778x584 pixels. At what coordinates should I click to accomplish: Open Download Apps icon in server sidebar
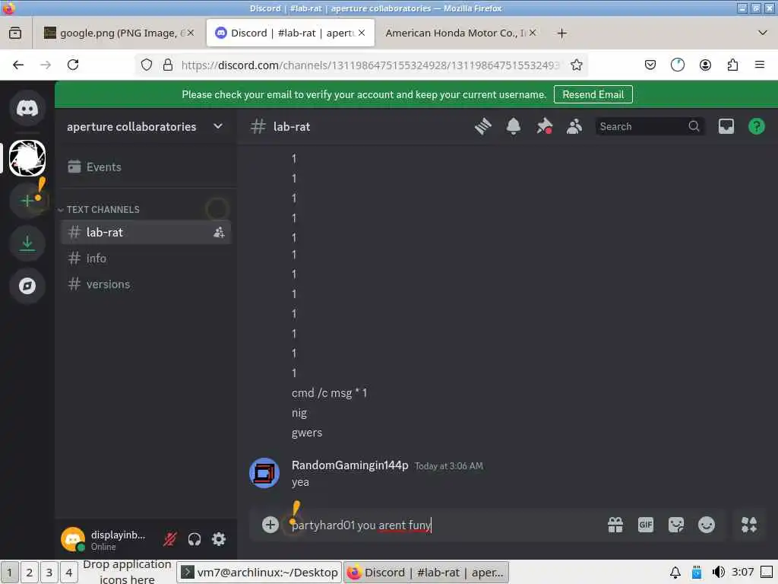click(x=27, y=243)
